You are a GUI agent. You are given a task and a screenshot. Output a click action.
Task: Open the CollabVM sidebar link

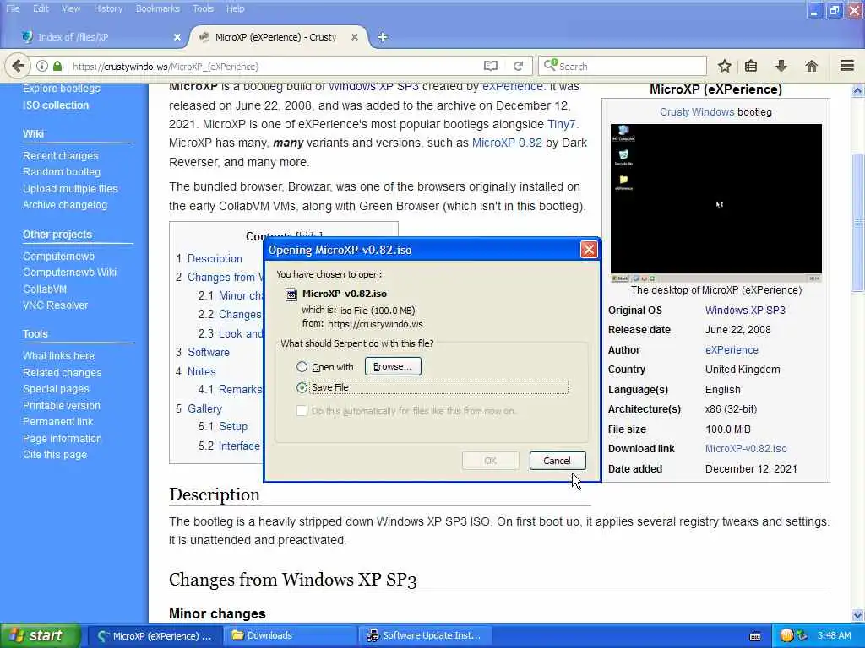click(x=44, y=289)
